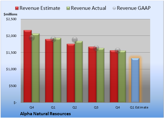Click the 'Q1 Estimate' category label
The height and width of the screenshot is (118, 164).
[139, 107]
